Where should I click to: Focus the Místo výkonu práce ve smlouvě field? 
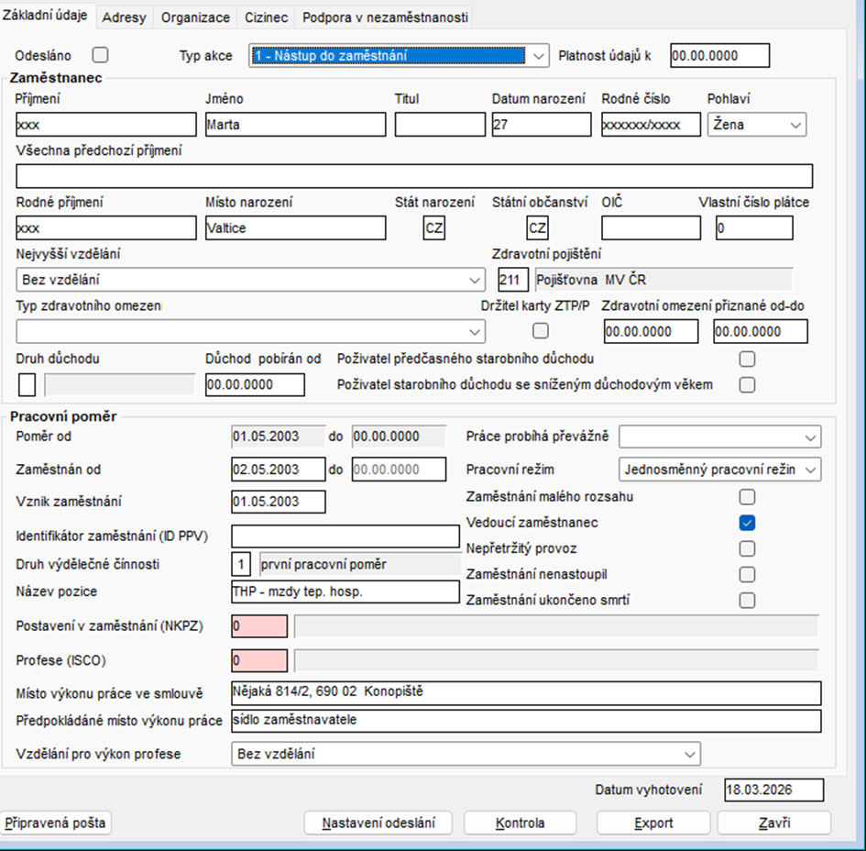(526, 693)
